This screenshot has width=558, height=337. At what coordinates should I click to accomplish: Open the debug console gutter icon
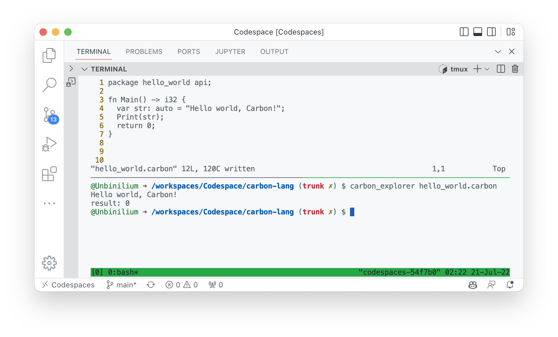pyautogui.click(x=71, y=82)
